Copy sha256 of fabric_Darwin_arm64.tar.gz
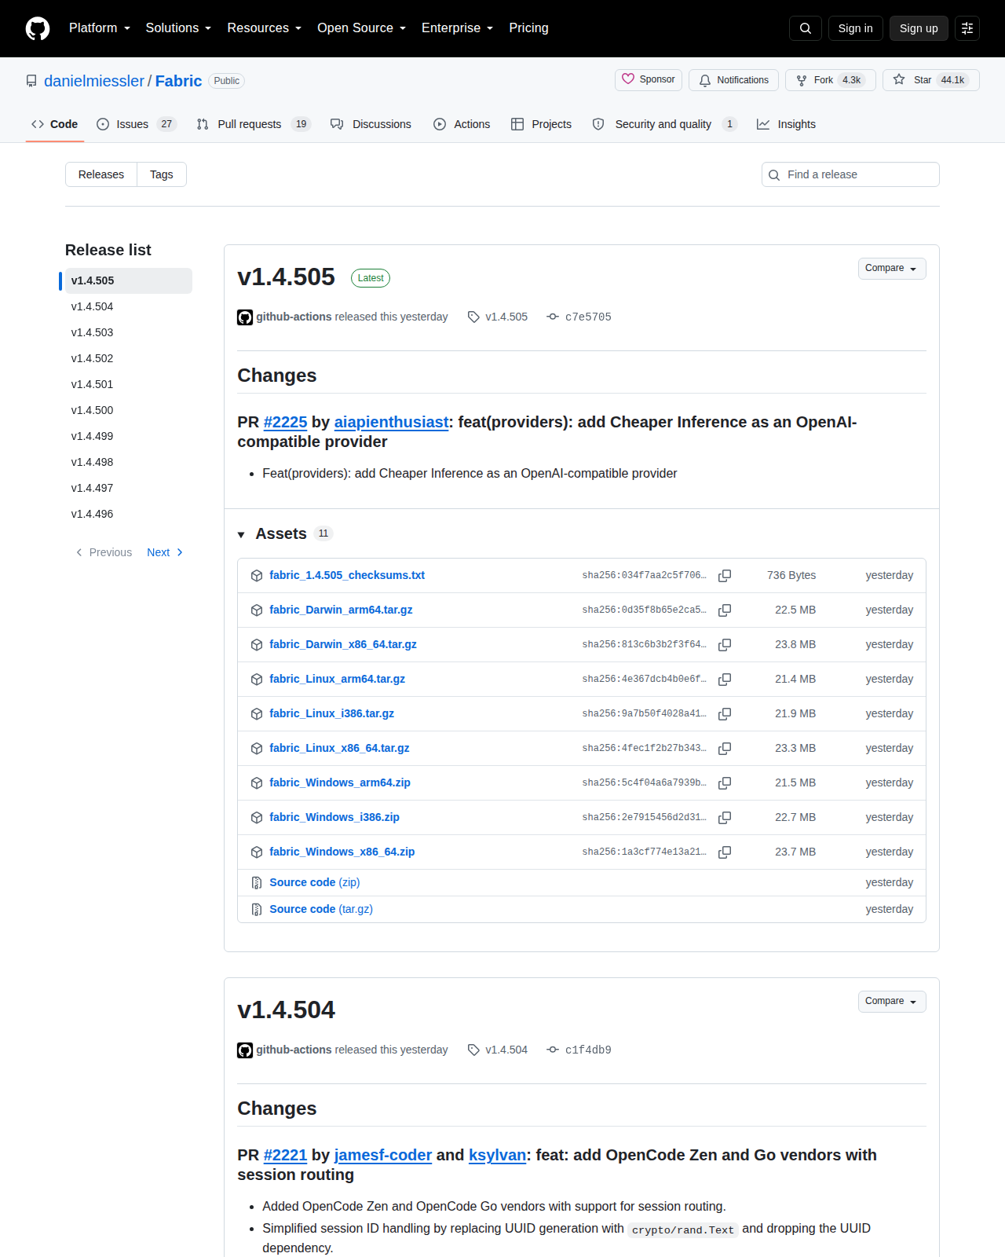 pos(725,610)
